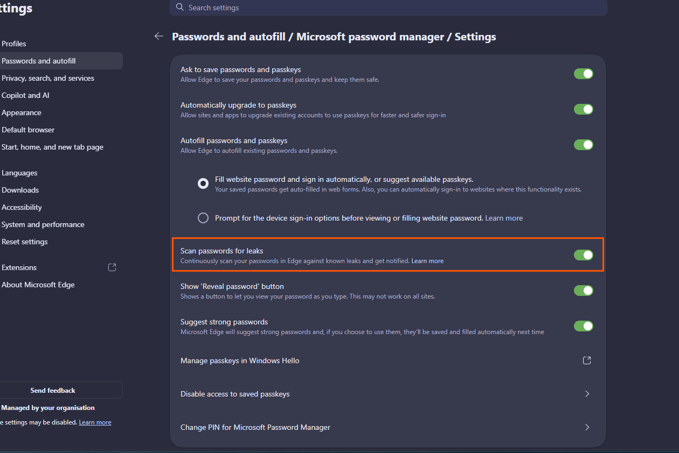
Task: Toggle Autofill passwords and passkeys
Action: tap(583, 145)
